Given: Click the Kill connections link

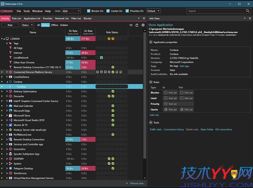Looking at the screenshot, I should (x=224, y=129).
